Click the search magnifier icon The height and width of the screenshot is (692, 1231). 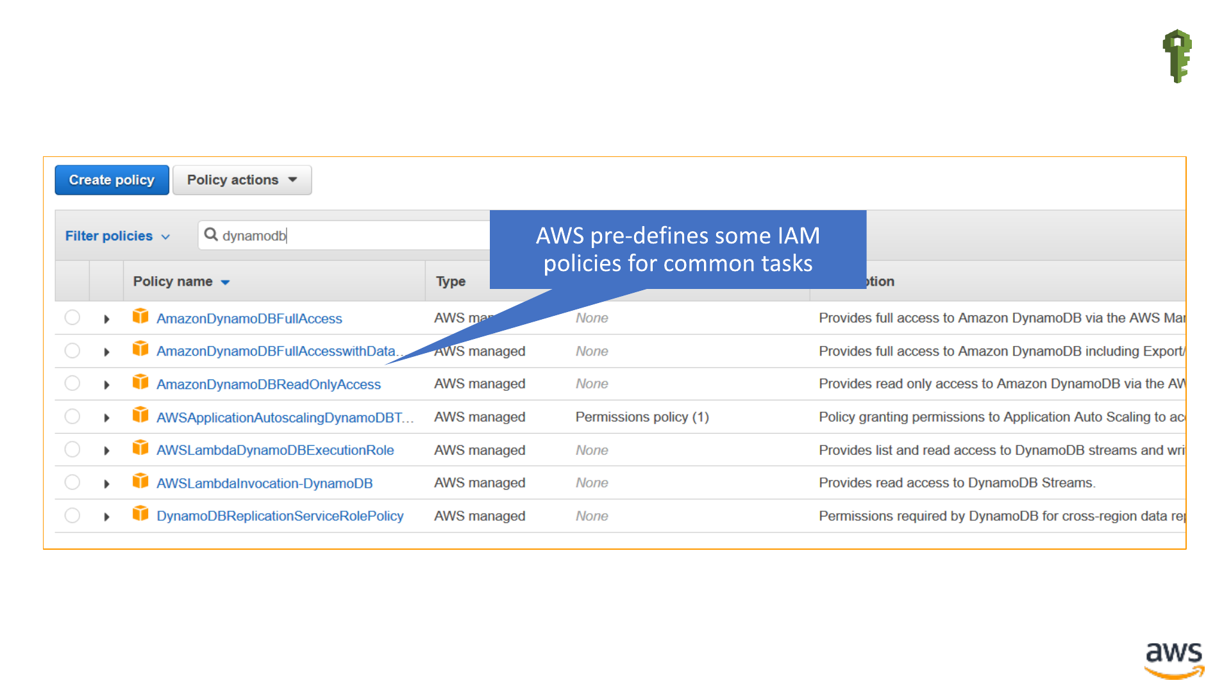coord(210,235)
